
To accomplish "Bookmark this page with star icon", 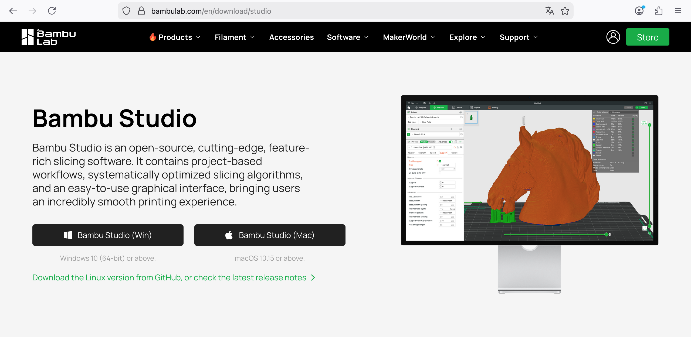I will tap(565, 11).
